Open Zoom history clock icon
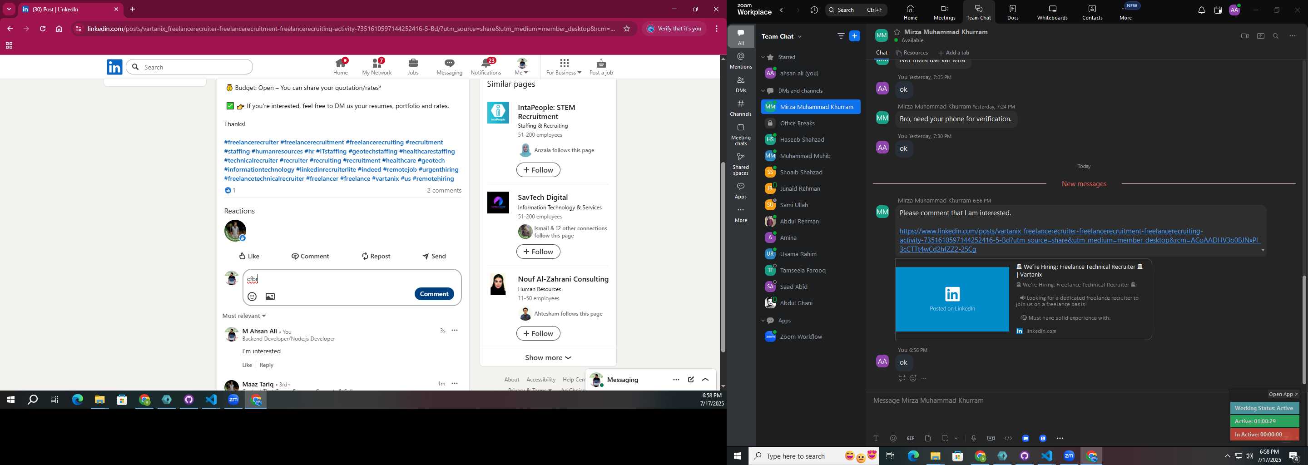1308x465 pixels. [814, 10]
